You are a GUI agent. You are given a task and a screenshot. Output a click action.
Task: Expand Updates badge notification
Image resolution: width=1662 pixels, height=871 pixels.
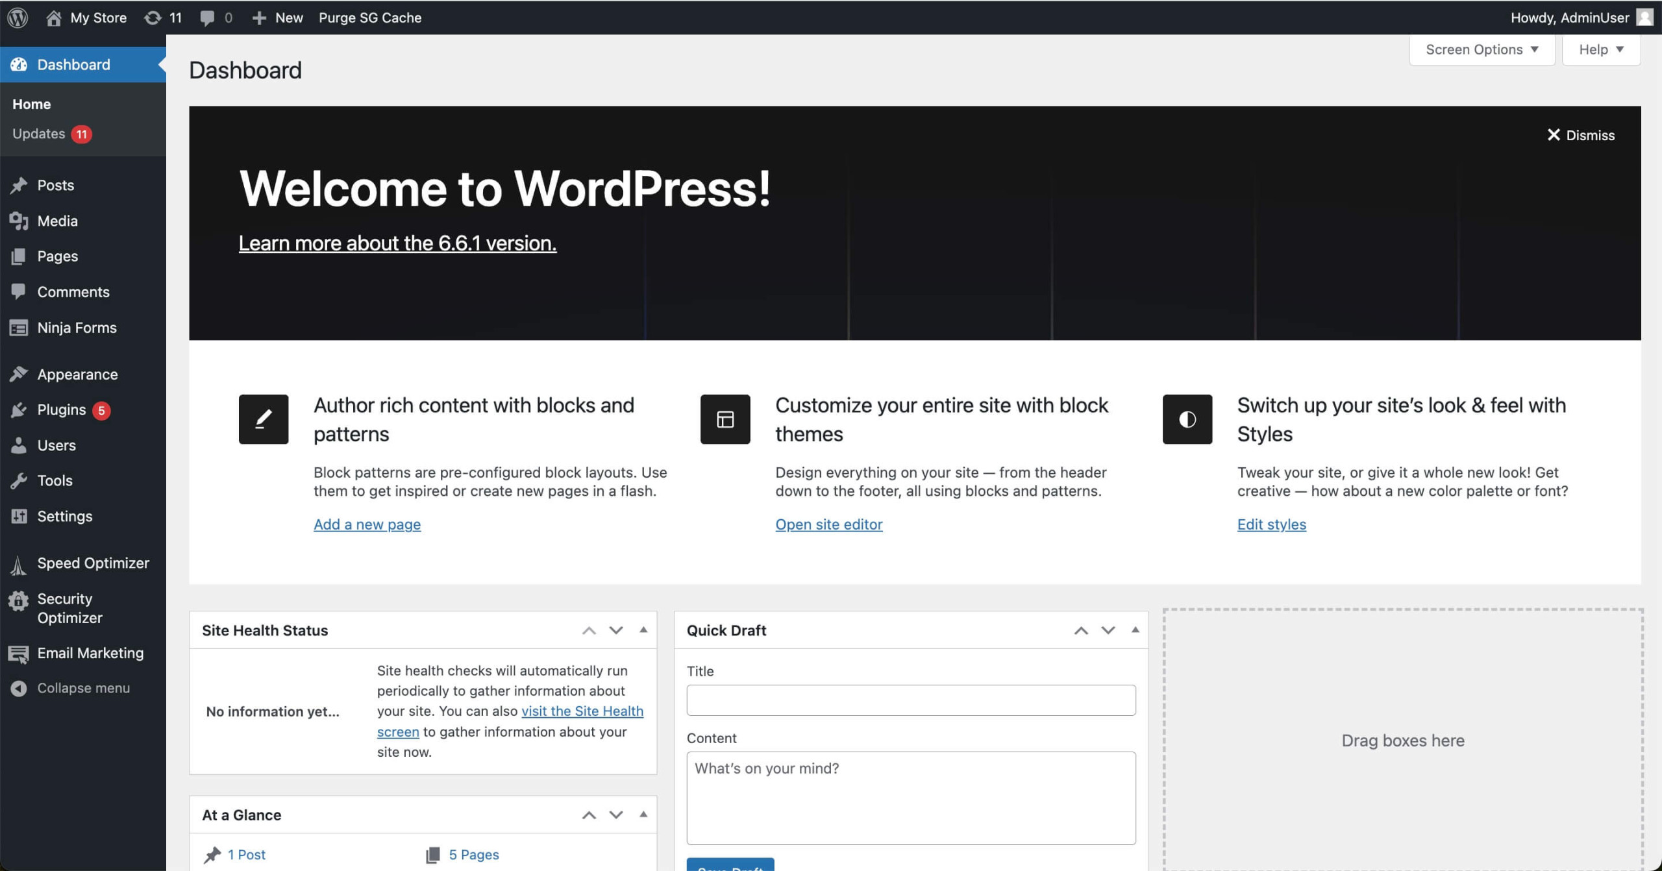coord(81,133)
